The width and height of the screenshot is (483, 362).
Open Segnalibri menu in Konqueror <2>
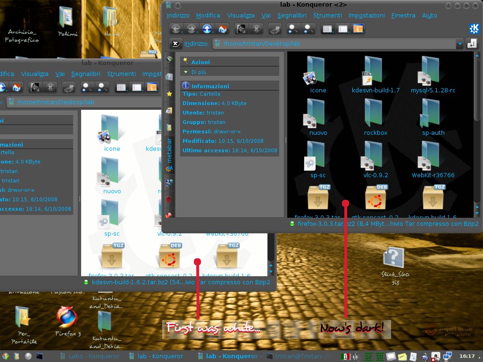pos(291,16)
